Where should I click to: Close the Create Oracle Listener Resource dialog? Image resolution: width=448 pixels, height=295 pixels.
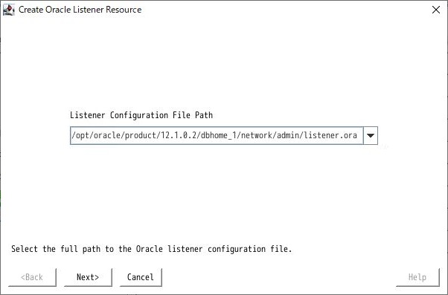click(435, 10)
